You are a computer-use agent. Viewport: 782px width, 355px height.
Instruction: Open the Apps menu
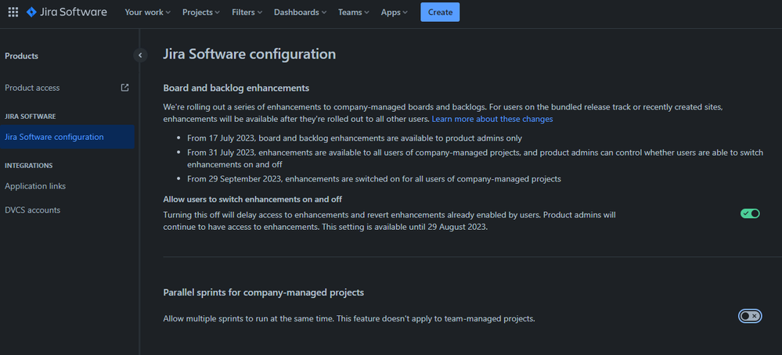395,13
